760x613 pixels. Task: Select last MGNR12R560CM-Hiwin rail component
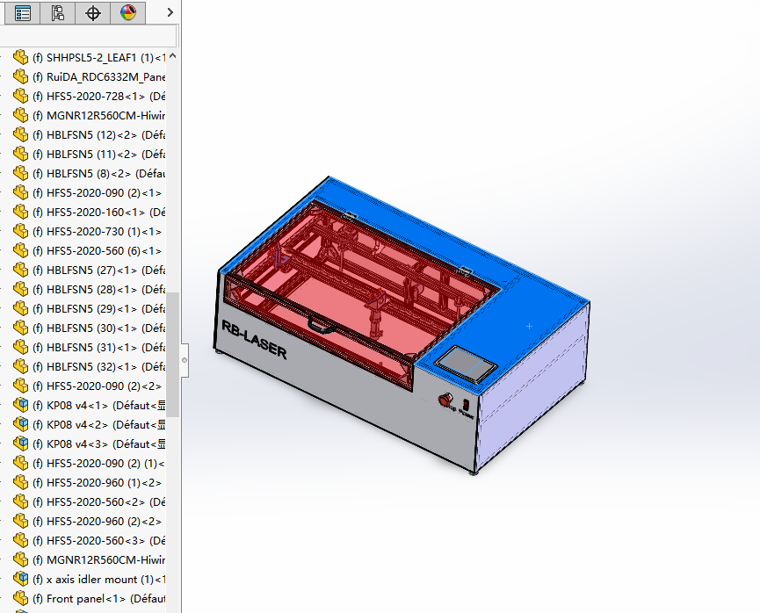98,560
